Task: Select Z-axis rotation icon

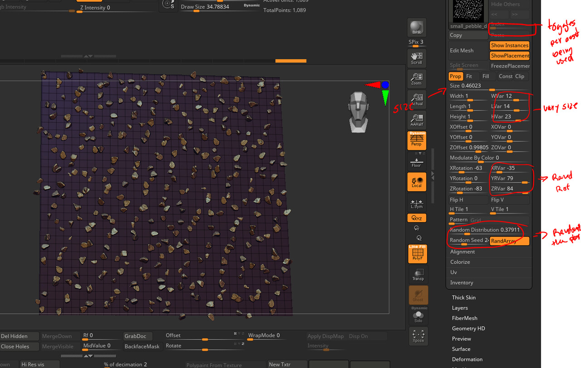Action: point(419,238)
